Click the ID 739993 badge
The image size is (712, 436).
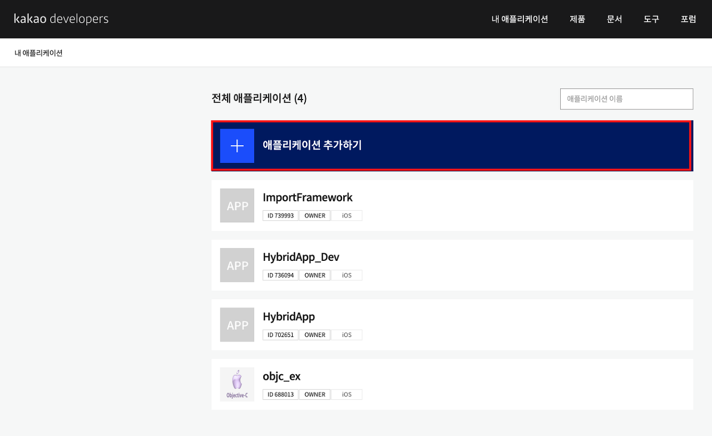pyautogui.click(x=280, y=216)
